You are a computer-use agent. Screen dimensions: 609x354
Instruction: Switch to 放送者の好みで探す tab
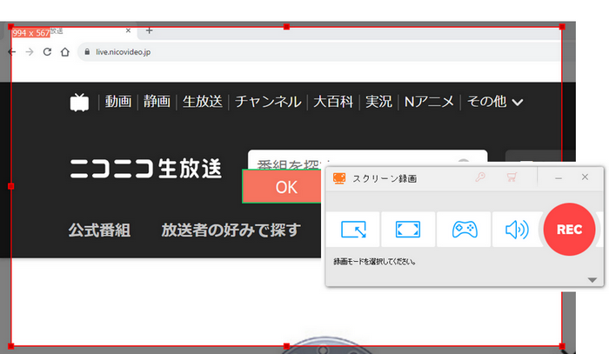tap(231, 230)
